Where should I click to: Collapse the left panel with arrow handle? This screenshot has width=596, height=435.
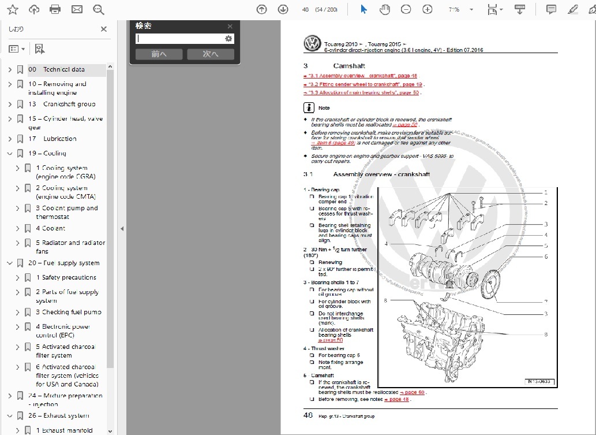[122, 229]
